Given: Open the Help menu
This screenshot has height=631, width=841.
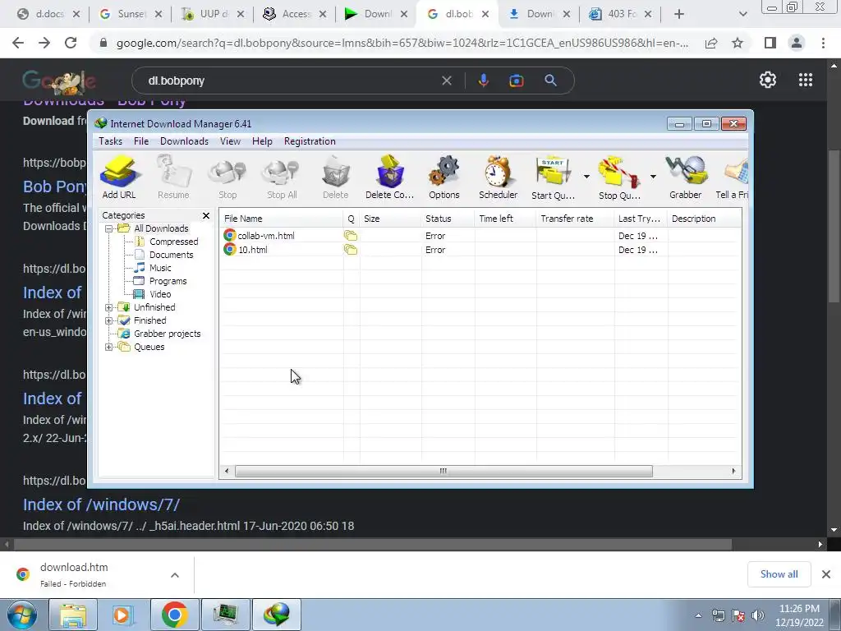Looking at the screenshot, I should (x=262, y=141).
